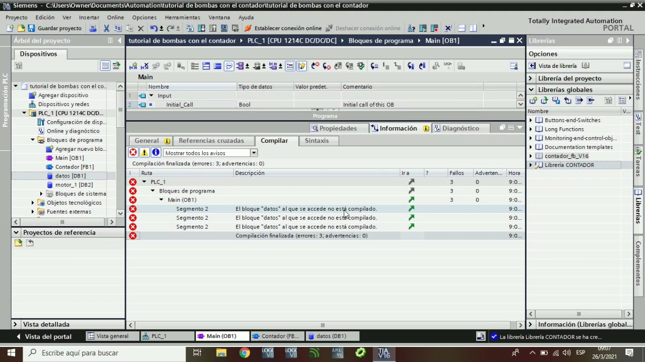Screen dimensions: 645x362
Task: Collapse the PLC_1 row in compile results
Action: click(x=144, y=182)
